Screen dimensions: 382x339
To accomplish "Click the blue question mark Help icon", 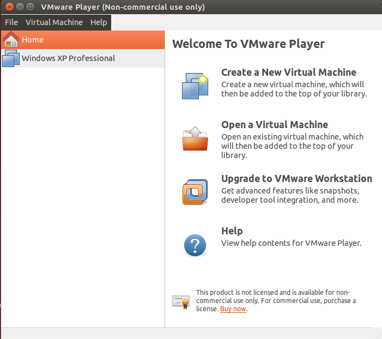I will [195, 244].
